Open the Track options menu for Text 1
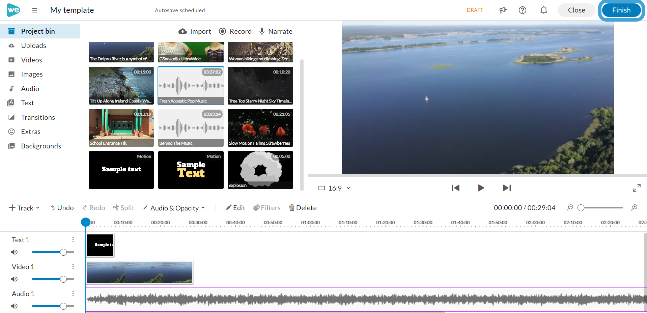The image size is (647, 313). click(x=73, y=239)
